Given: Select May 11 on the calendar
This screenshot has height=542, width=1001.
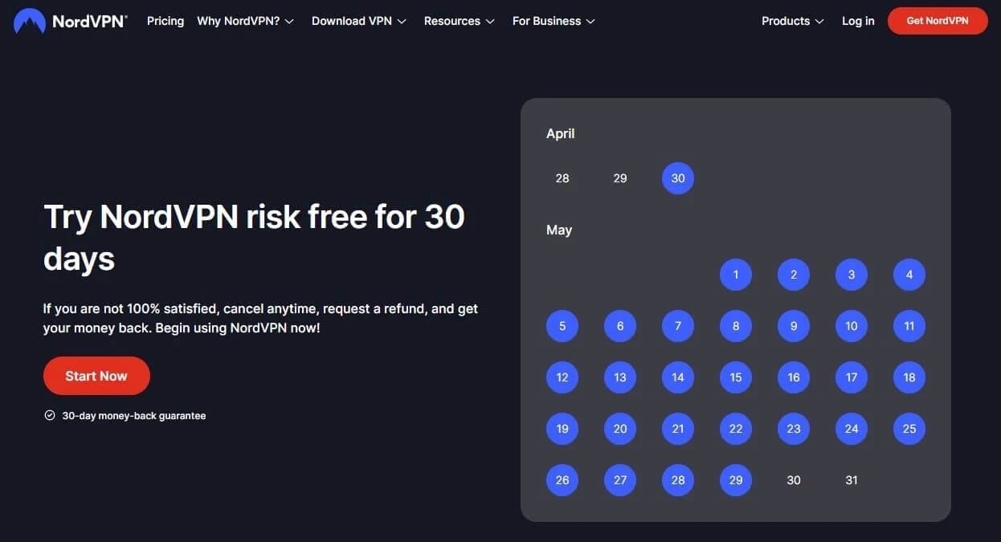Looking at the screenshot, I should click(x=909, y=326).
